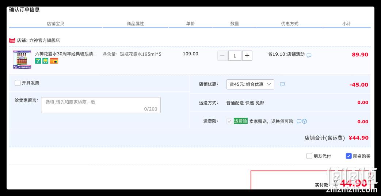Click the unit price 109.00
The image size is (381, 196).
(x=191, y=54)
